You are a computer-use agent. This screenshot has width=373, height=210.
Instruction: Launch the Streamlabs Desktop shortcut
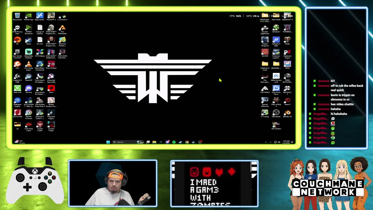[x=29, y=54]
